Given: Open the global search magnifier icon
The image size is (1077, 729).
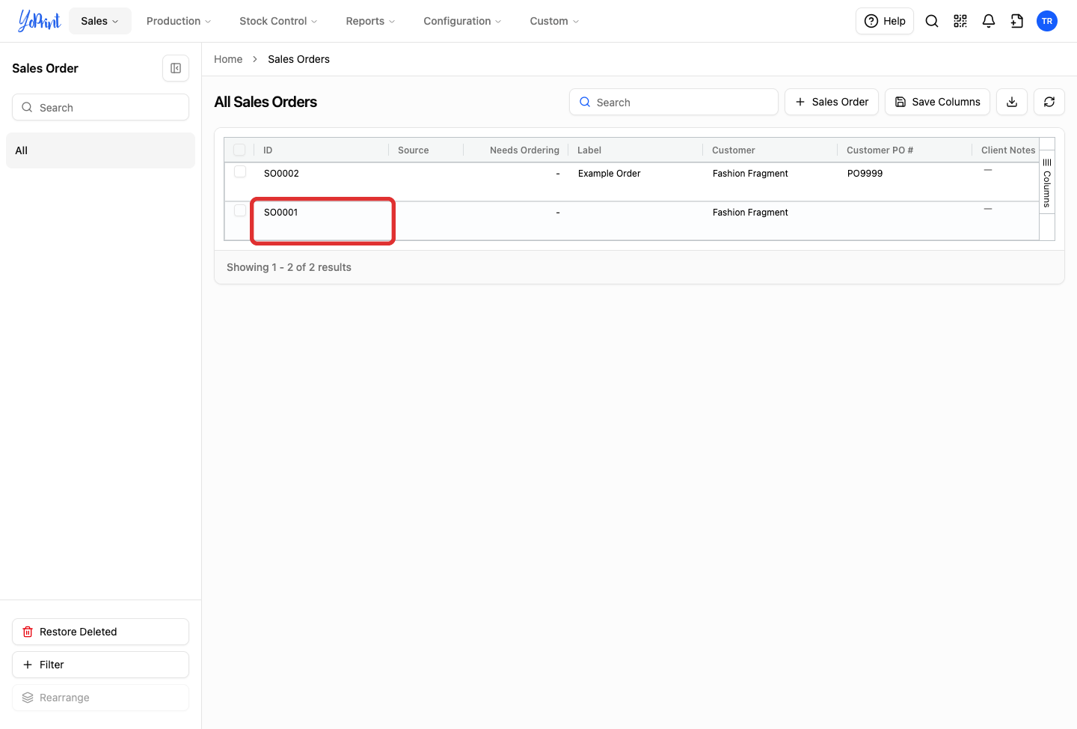Looking at the screenshot, I should point(932,21).
